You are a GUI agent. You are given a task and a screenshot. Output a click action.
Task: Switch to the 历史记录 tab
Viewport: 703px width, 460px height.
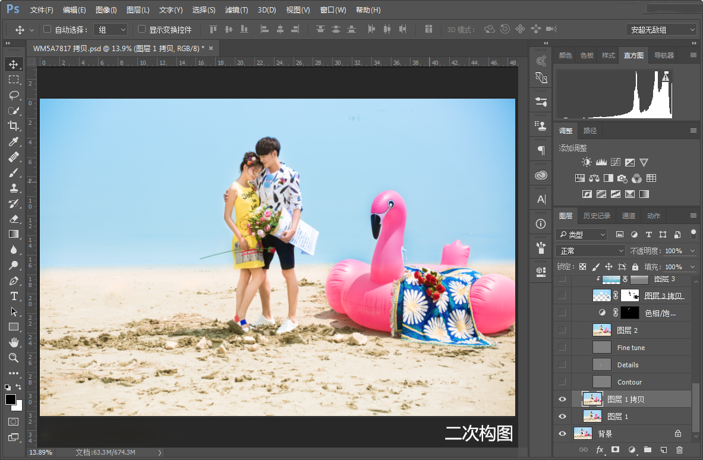pos(597,216)
